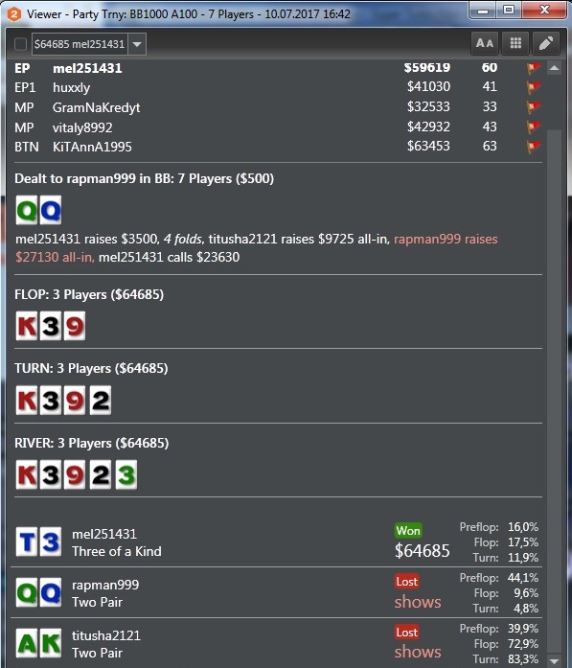Click the pencil edit icon

click(x=546, y=43)
